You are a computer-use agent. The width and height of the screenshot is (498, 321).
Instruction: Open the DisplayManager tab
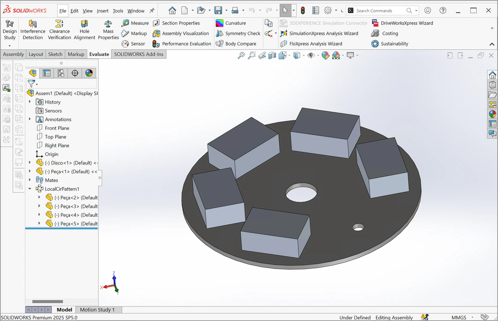pos(89,73)
